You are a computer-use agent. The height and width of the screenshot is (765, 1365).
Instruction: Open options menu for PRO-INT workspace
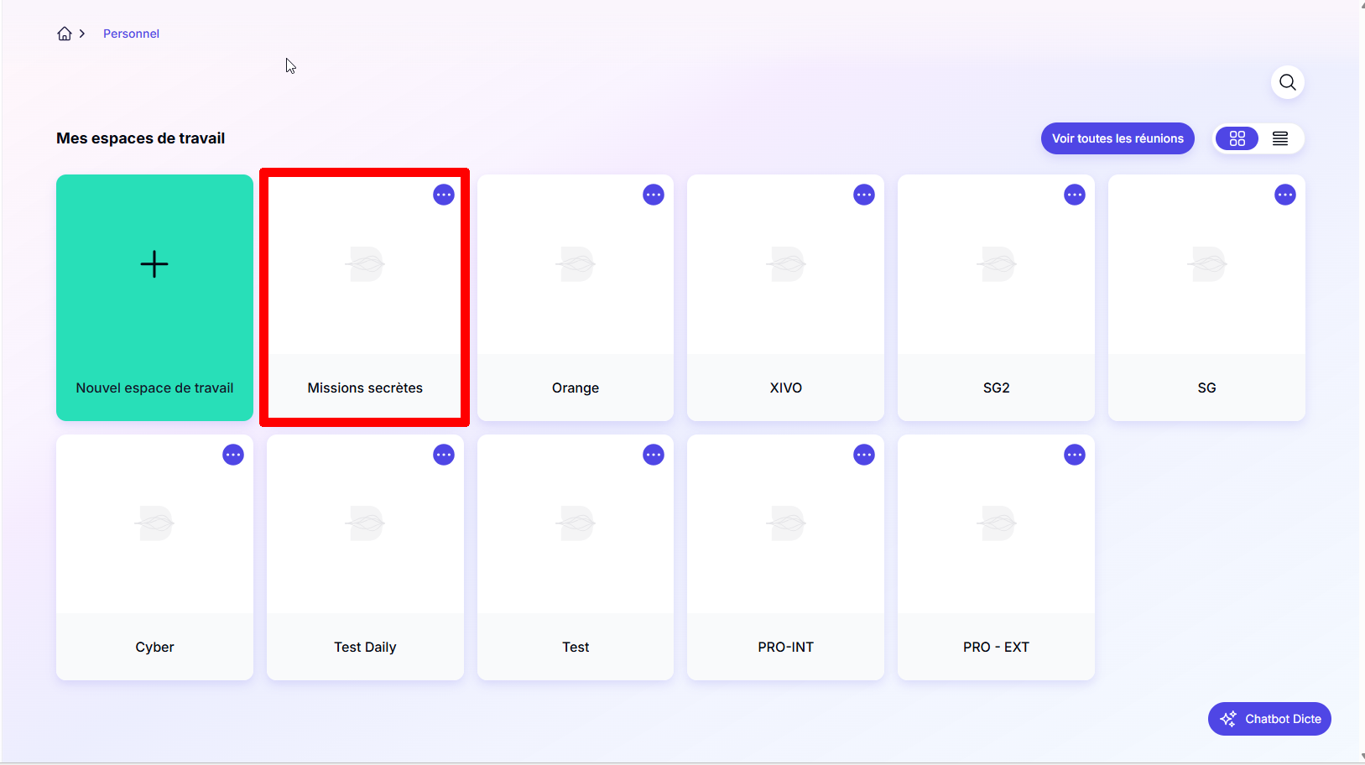864,455
